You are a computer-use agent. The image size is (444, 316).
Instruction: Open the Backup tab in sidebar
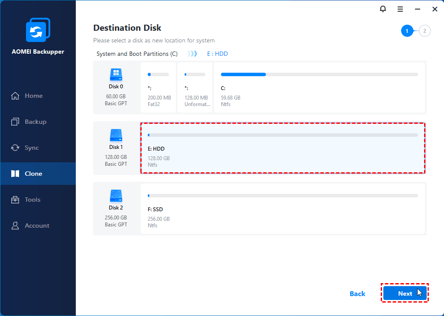(x=35, y=122)
